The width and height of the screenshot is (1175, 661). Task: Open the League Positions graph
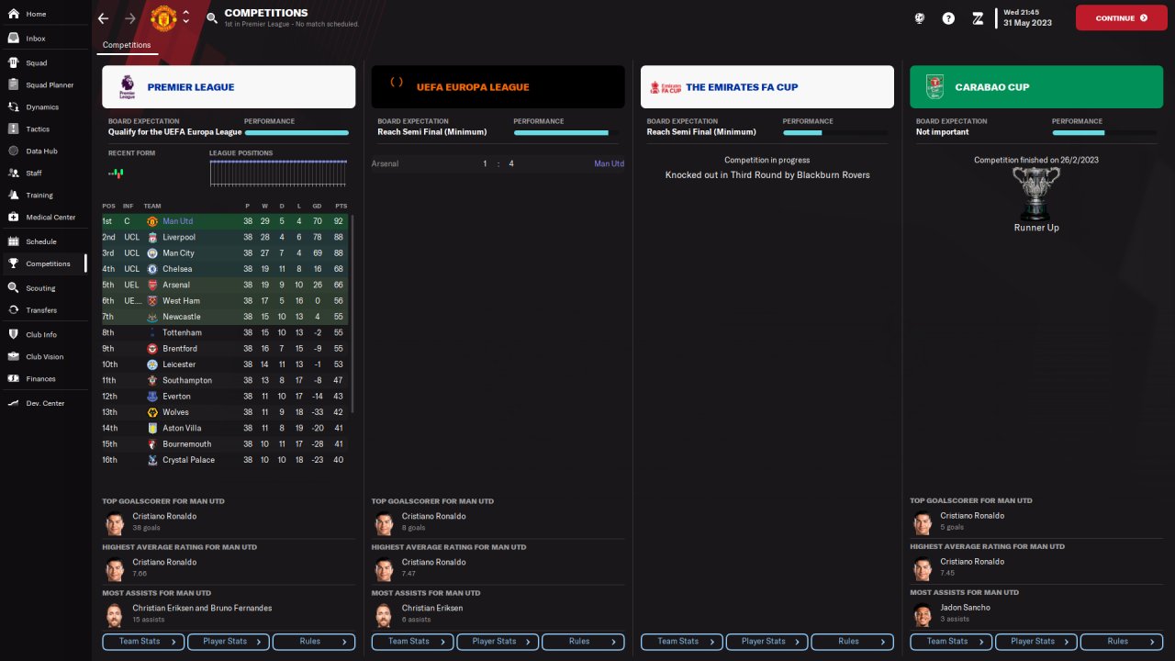[x=279, y=174]
